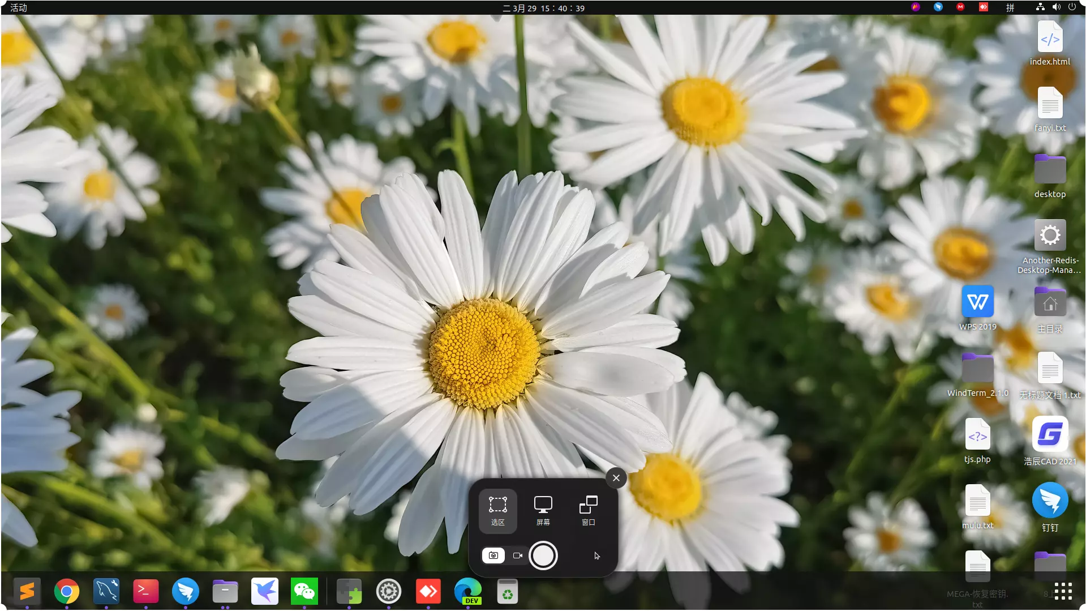Open the 活动 activities overview
Viewport: 1086px width, 611px height.
(19, 8)
